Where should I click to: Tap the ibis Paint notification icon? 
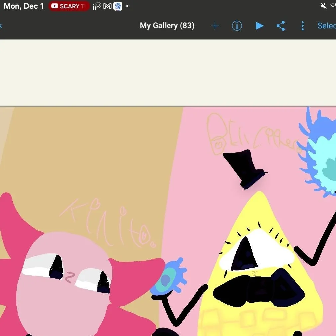coord(97,6)
